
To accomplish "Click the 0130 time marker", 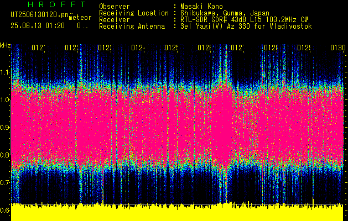I will tap(338, 48).
